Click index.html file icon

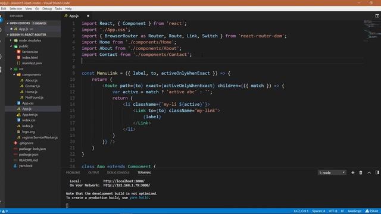(18, 58)
